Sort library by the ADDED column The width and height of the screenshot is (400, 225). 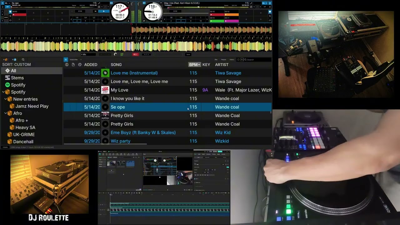(x=91, y=65)
